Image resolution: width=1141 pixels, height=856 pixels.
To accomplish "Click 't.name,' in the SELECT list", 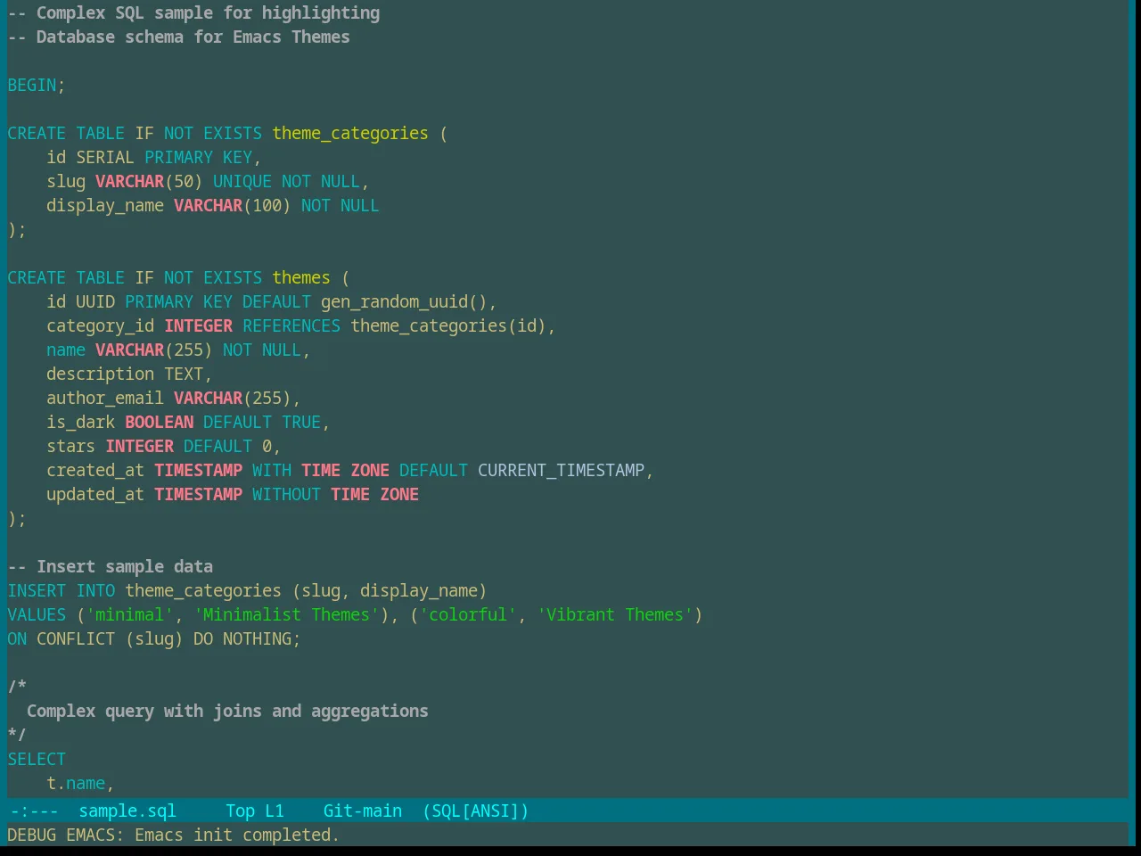I will pos(81,783).
